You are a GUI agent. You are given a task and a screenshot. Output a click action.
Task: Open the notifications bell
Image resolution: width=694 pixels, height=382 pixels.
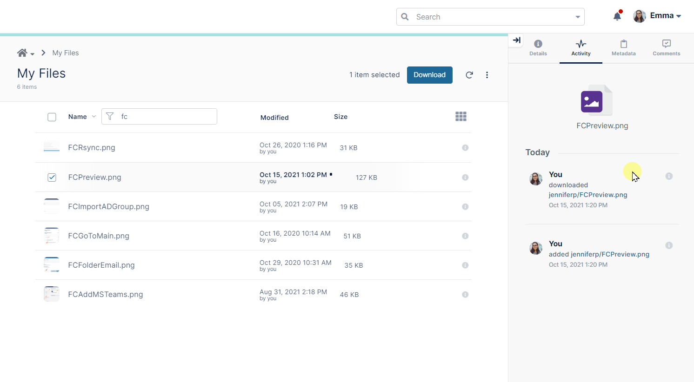click(x=617, y=16)
